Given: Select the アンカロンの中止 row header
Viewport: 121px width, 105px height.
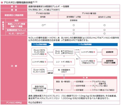Looking at the screenshot, I should click(x=14, y=103).
